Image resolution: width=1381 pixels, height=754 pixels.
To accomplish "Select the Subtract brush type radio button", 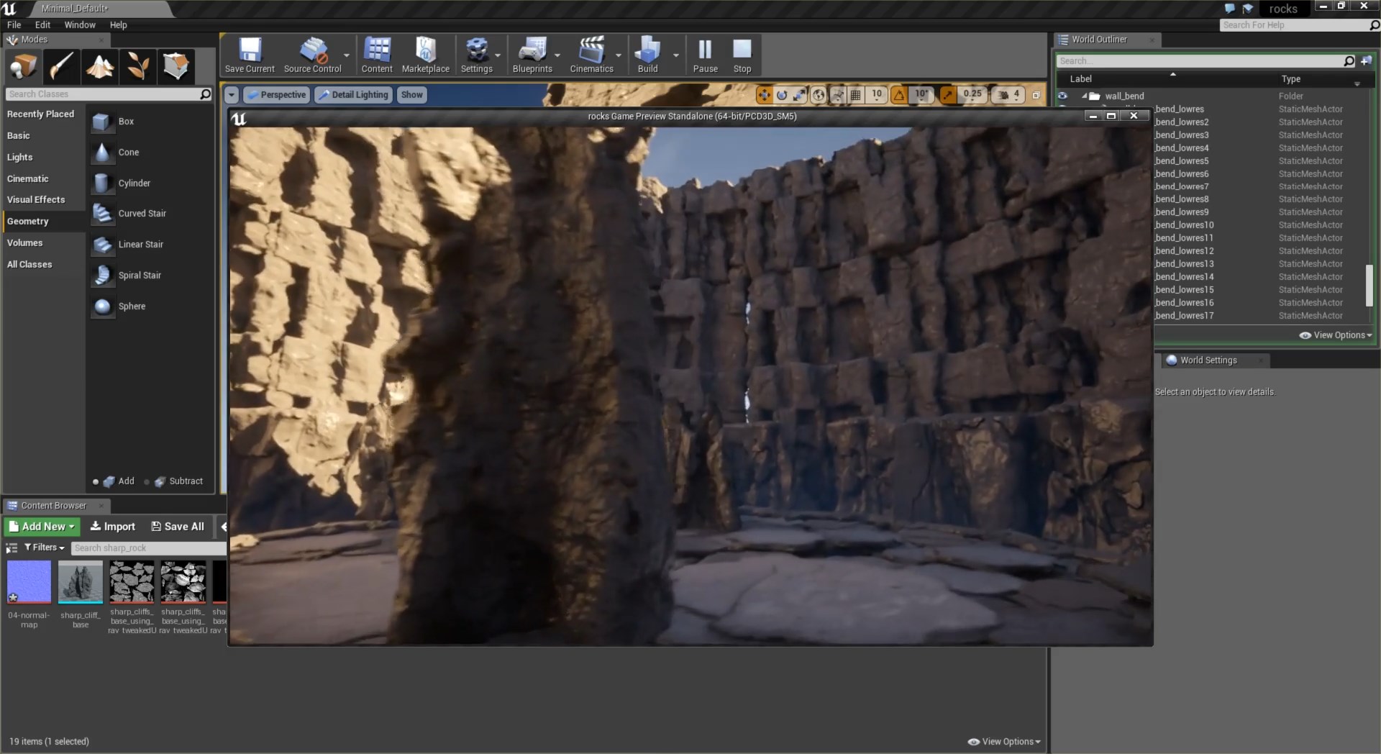I will [x=147, y=482].
